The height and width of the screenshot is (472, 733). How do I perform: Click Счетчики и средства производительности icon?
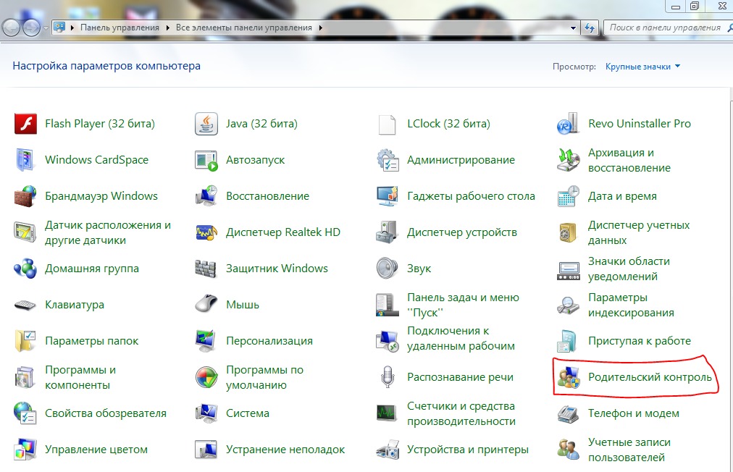point(388,413)
